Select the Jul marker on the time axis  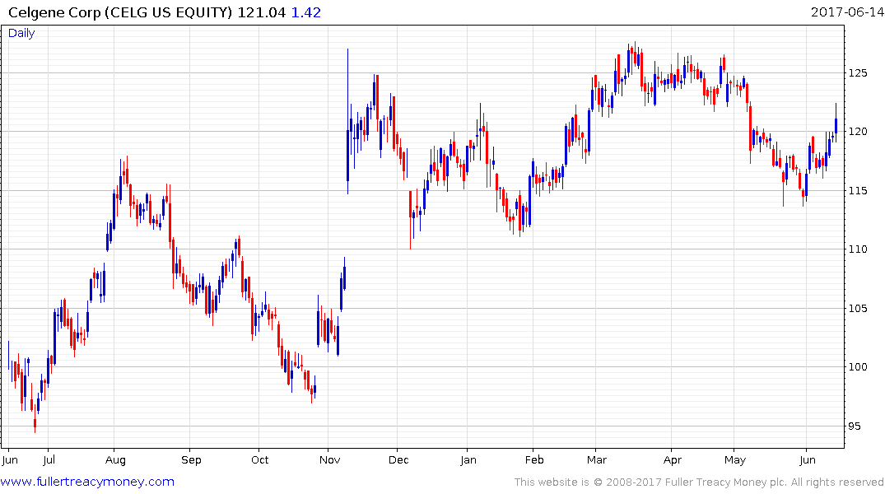pos(49,459)
